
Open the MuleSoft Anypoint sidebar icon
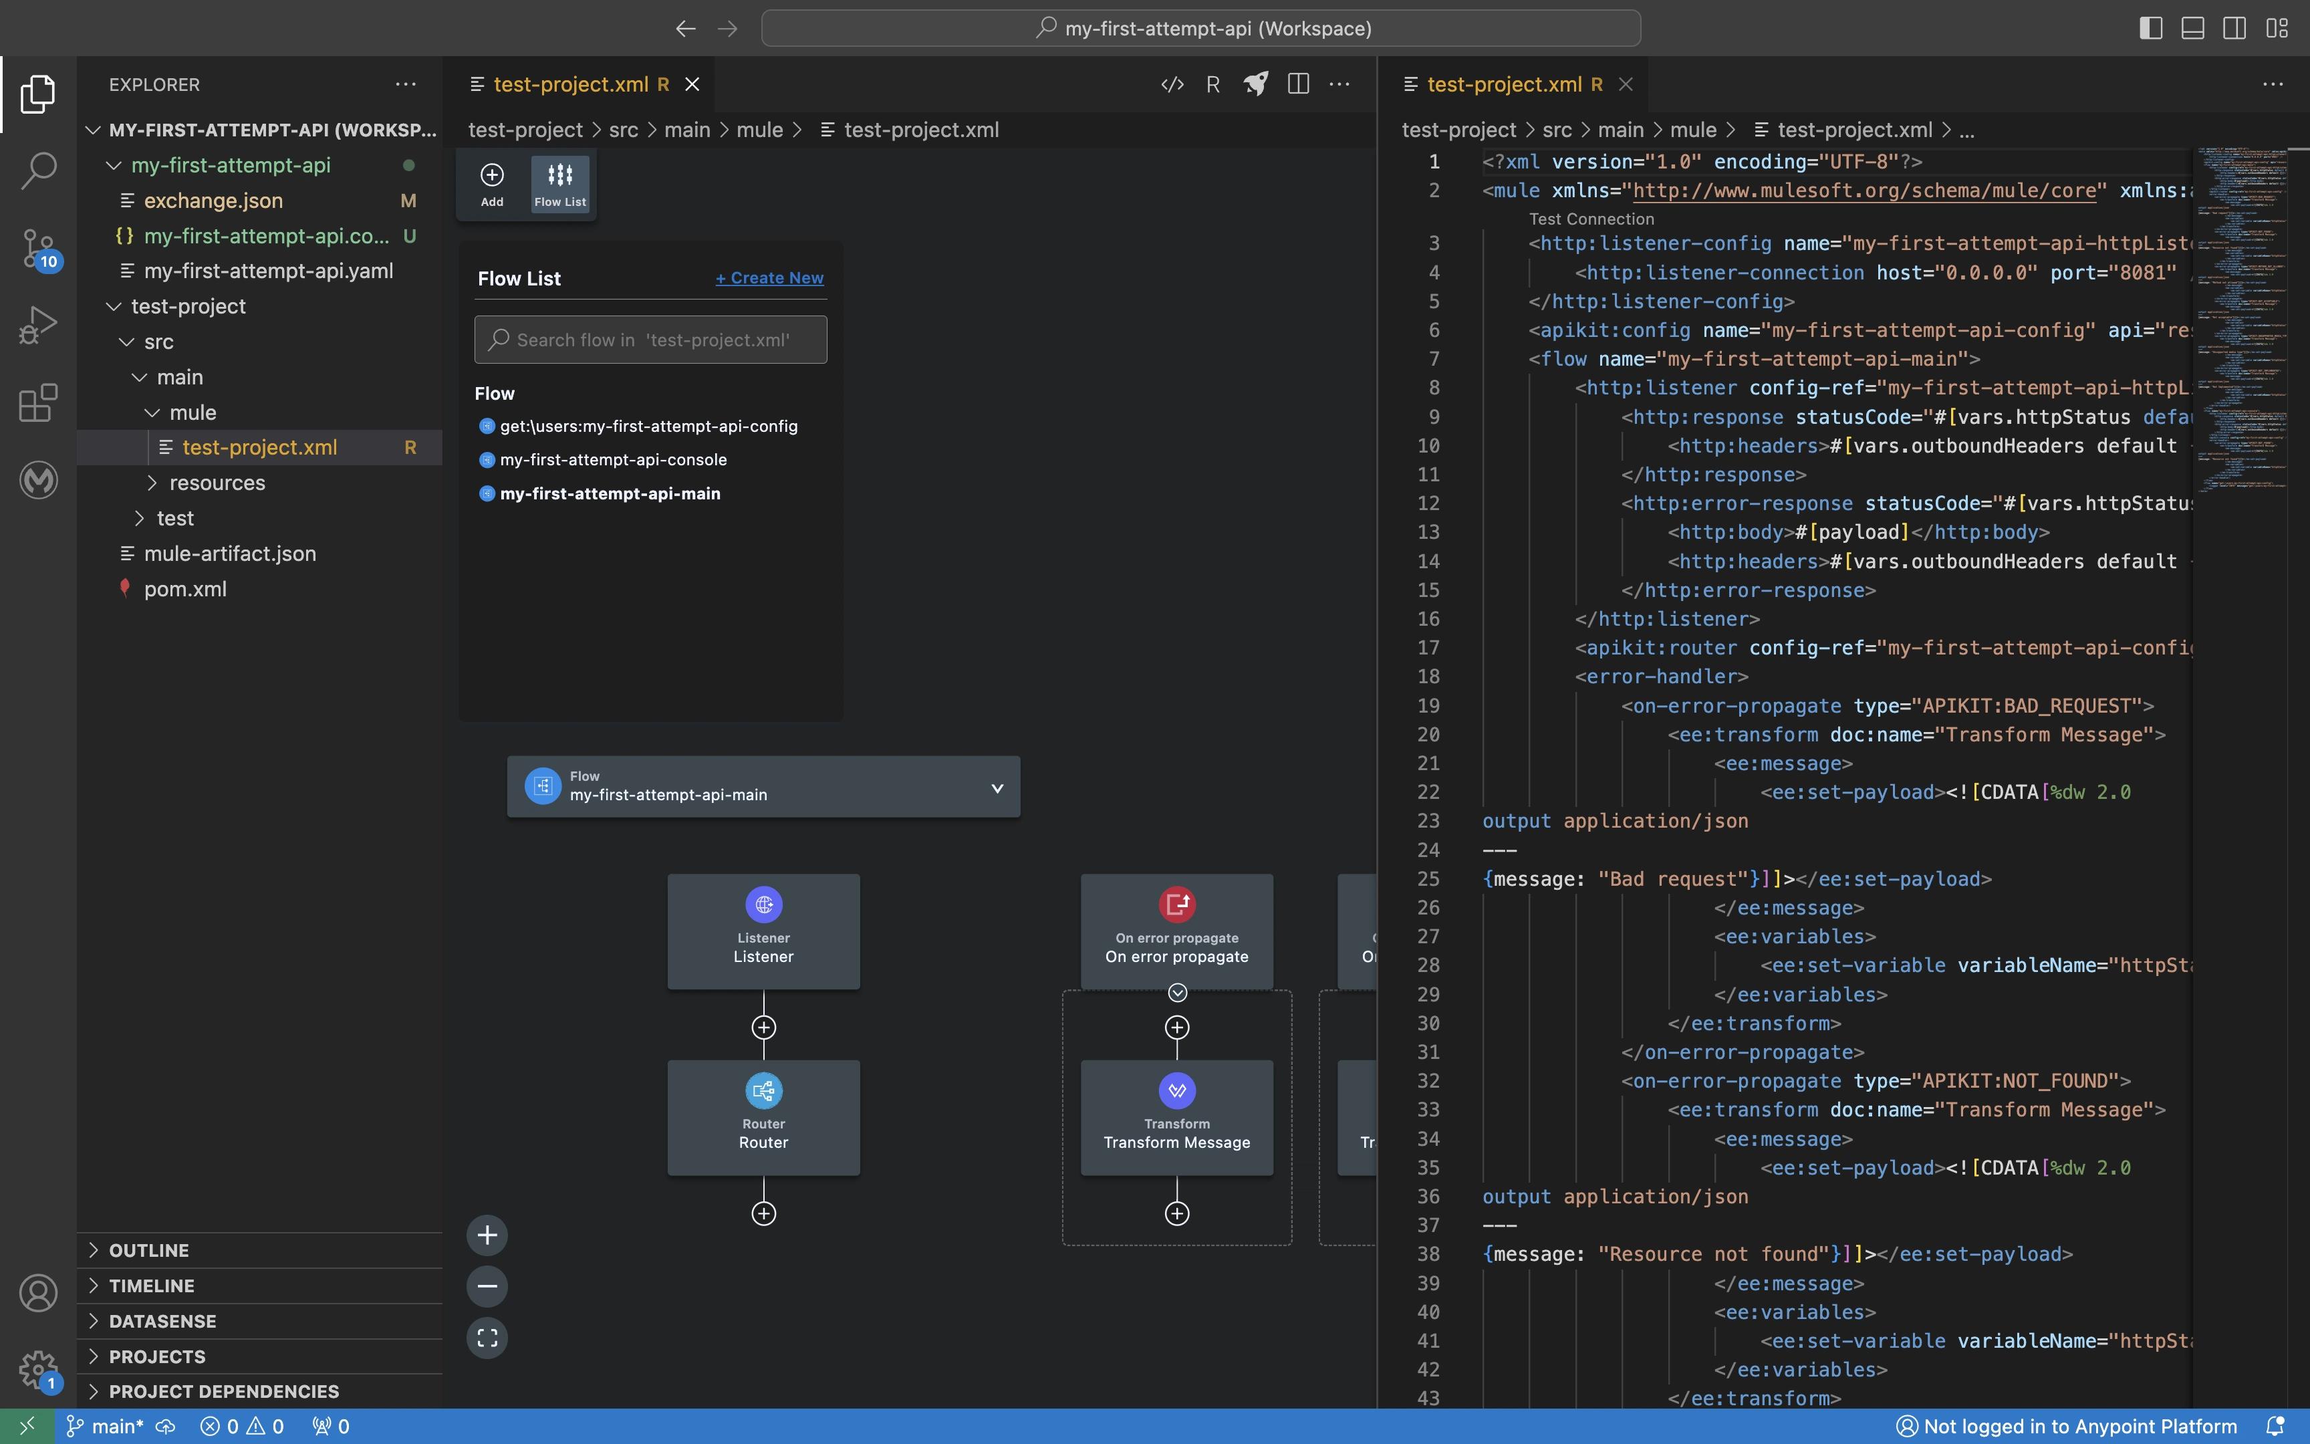[38, 479]
